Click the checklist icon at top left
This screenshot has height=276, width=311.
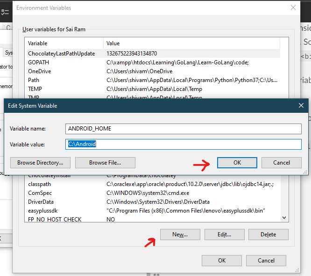5,12
